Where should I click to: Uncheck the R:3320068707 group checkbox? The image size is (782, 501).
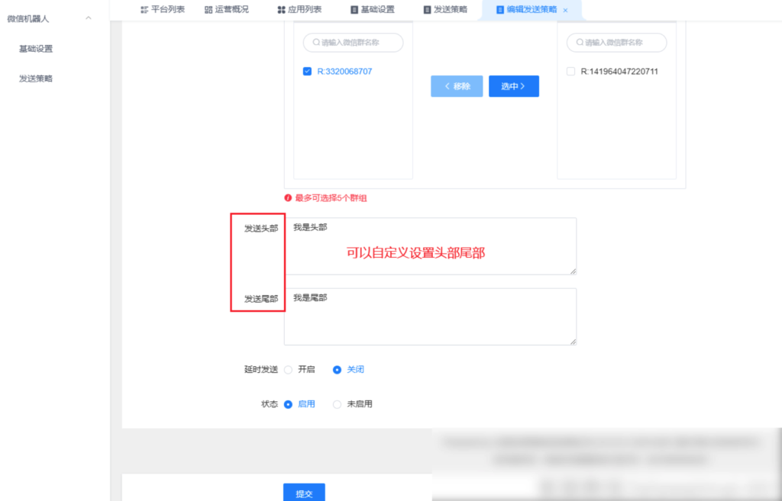pos(306,71)
